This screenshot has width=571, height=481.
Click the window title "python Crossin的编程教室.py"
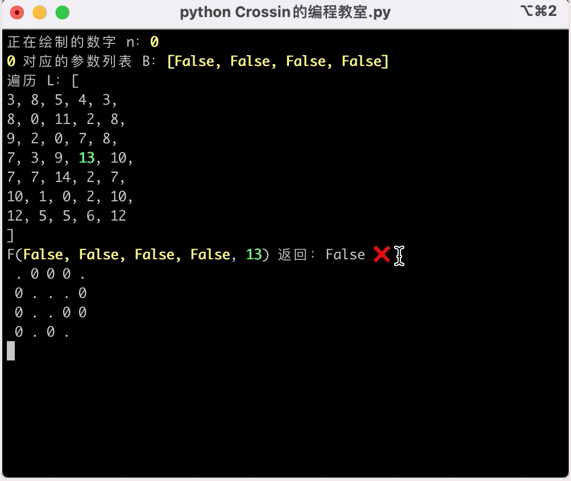285,13
